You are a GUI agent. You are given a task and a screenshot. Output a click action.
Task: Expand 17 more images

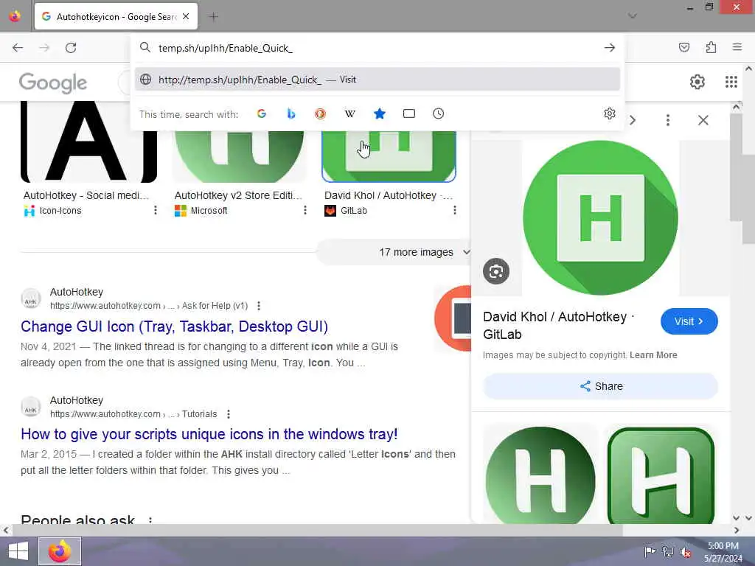pyautogui.click(x=393, y=252)
